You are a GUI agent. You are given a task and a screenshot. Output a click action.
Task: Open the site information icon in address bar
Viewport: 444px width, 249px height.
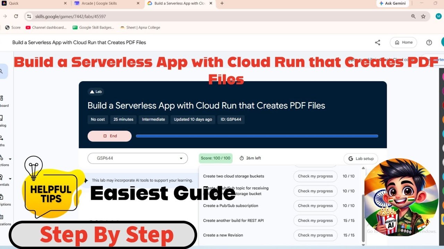click(29, 16)
